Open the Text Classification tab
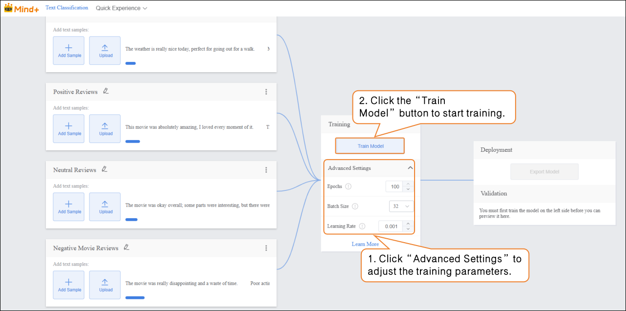 tap(67, 8)
